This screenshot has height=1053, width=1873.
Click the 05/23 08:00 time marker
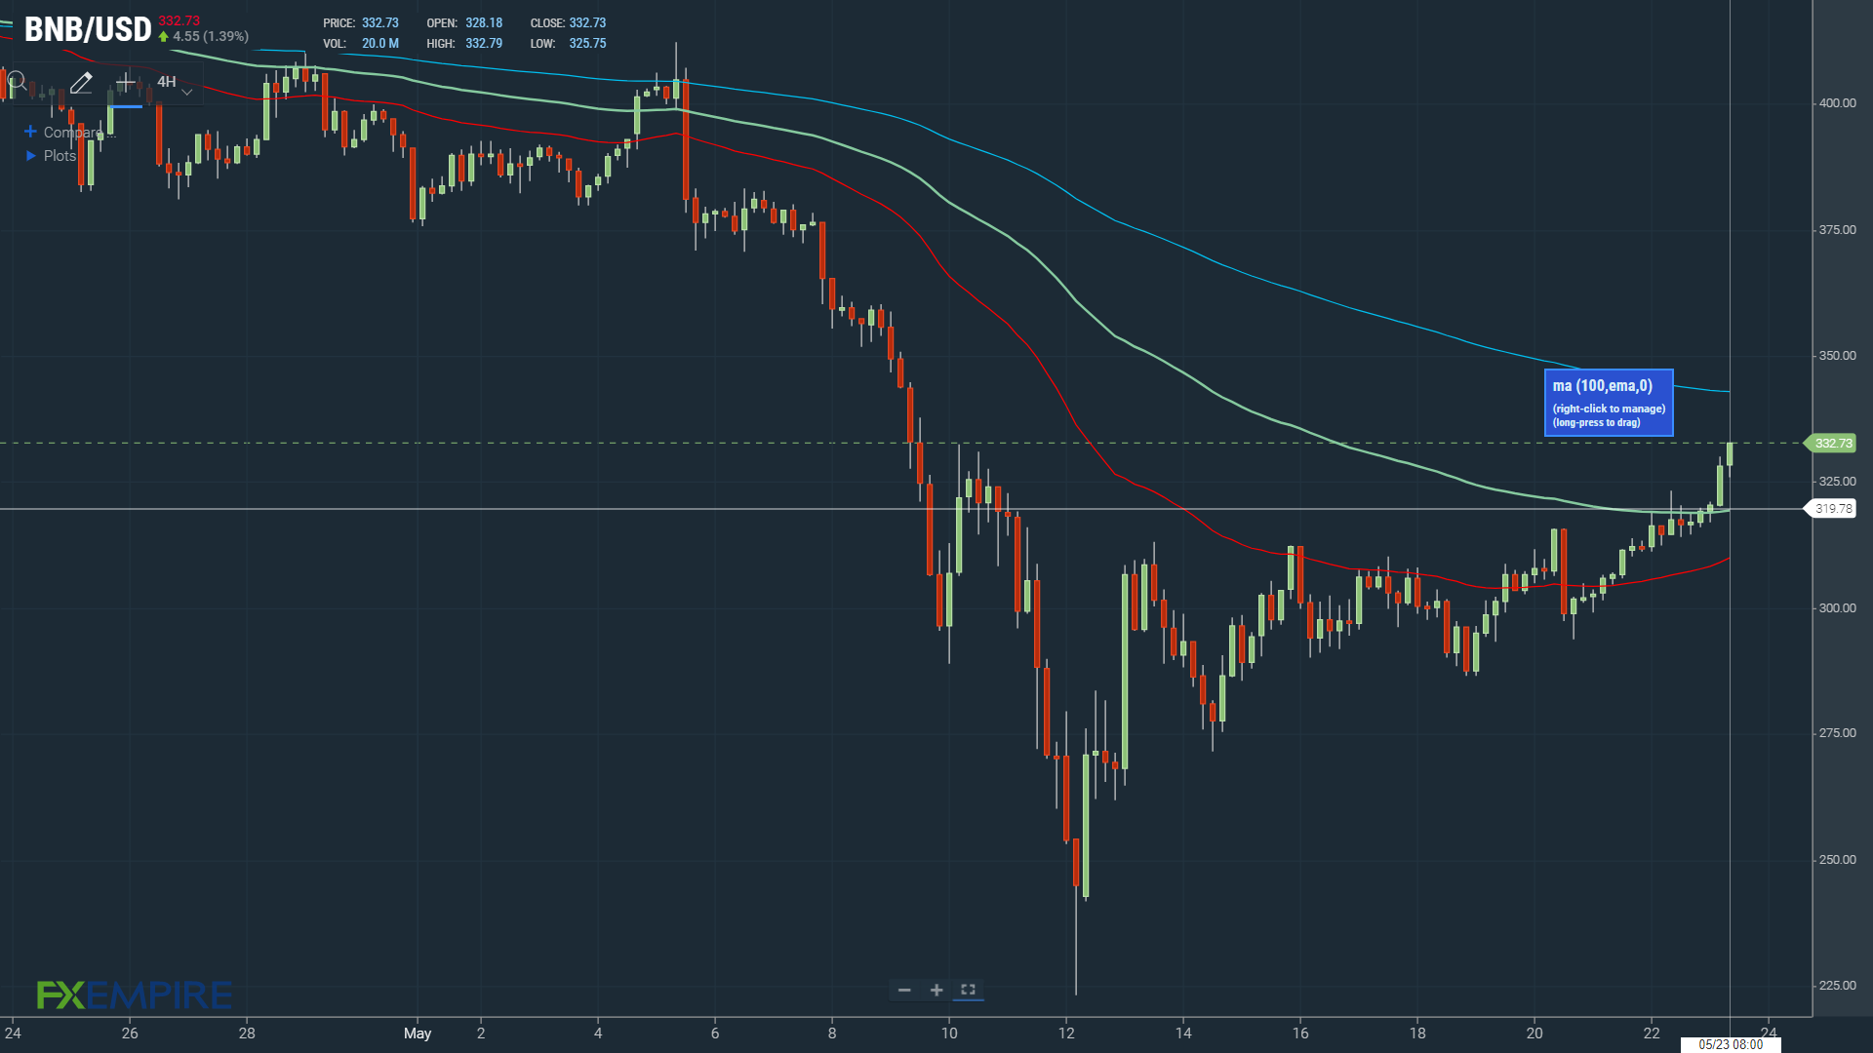(x=1731, y=1044)
